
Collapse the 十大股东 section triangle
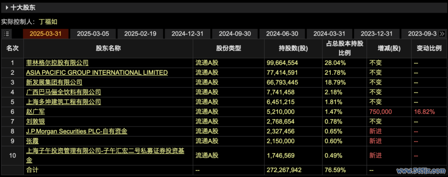click(x=7, y=8)
